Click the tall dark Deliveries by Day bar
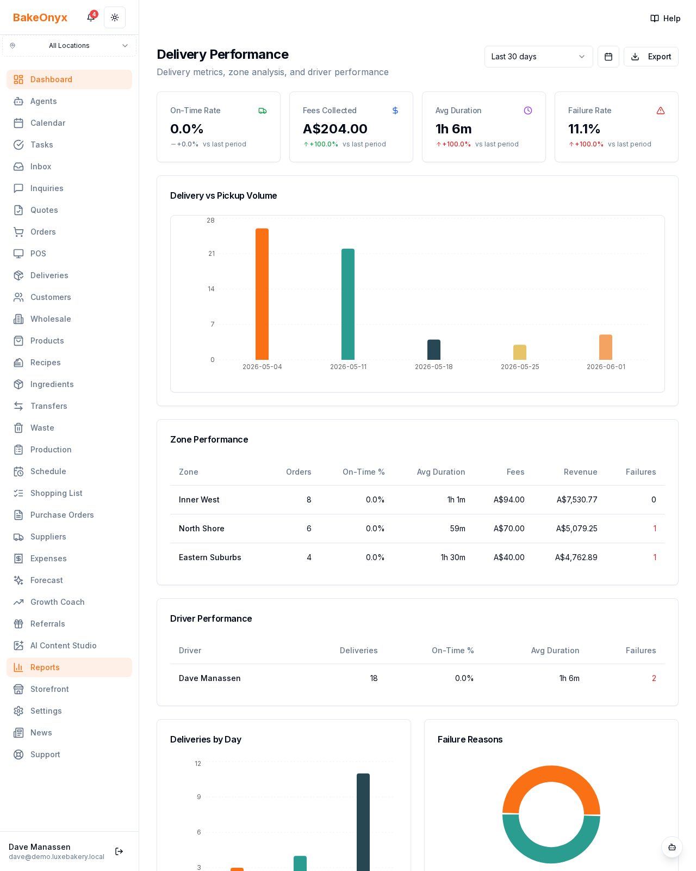This screenshot has height=871, width=696. 363,822
